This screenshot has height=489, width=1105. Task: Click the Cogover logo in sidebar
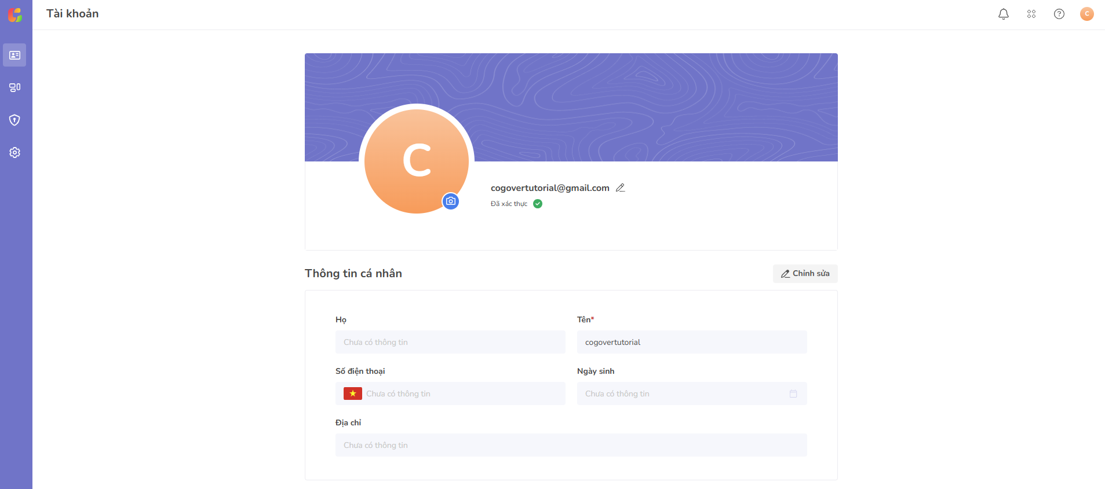(x=15, y=14)
